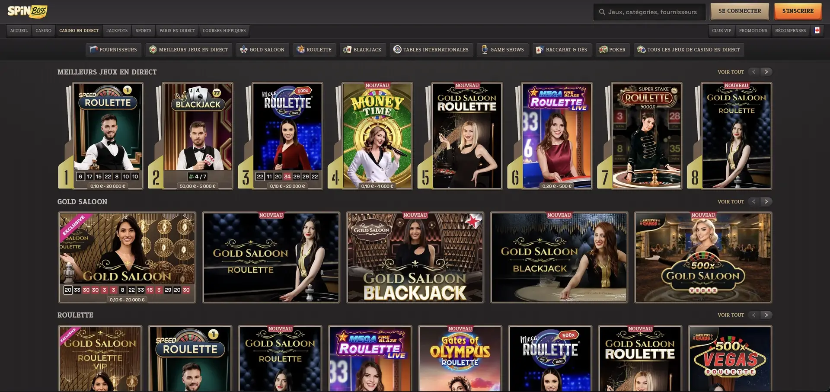Open the Exclusive Gold Saloon Roulette card

pos(127,257)
